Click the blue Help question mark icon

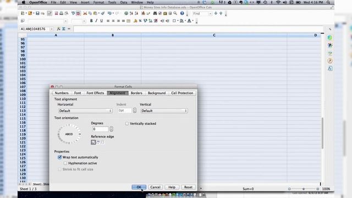(182, 13)
